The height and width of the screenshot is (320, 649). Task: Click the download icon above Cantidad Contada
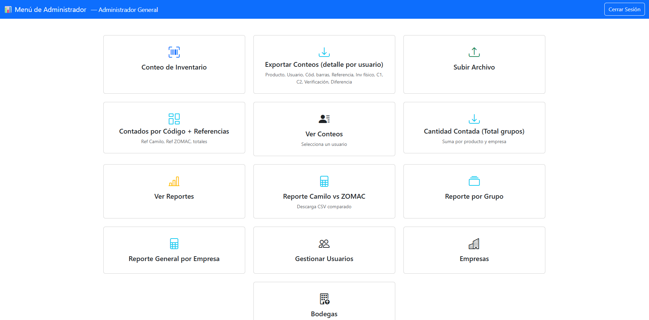(474, 119)
